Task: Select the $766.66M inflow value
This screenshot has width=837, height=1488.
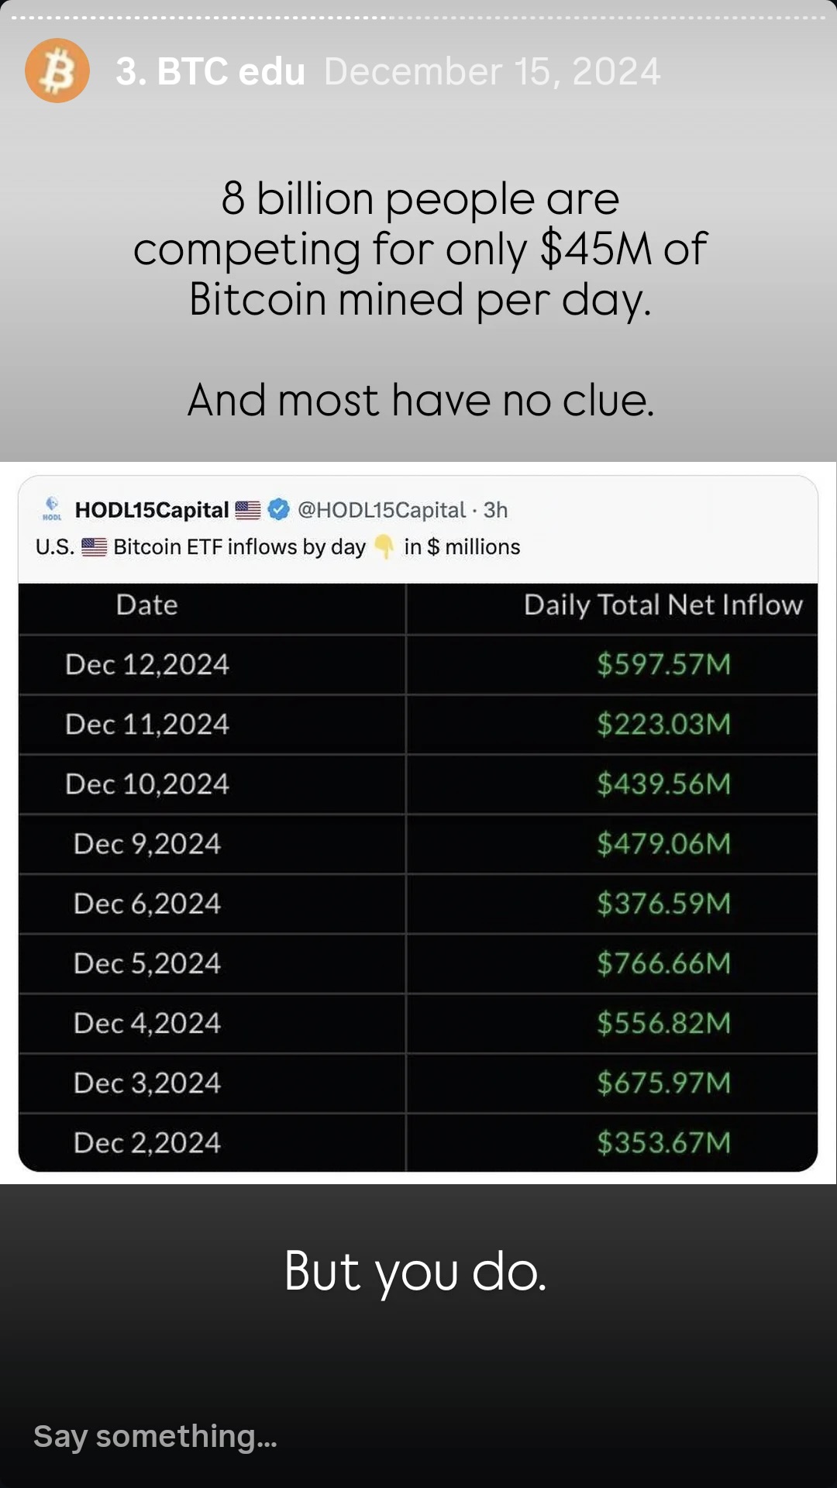Action: click(663, 963)
